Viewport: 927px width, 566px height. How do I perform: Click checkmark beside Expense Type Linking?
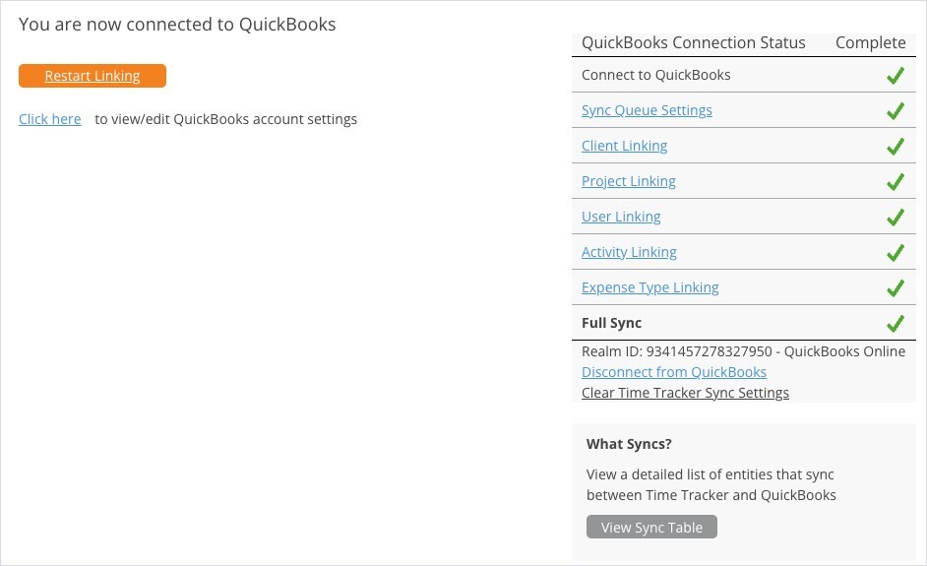[x=896, y=288]
